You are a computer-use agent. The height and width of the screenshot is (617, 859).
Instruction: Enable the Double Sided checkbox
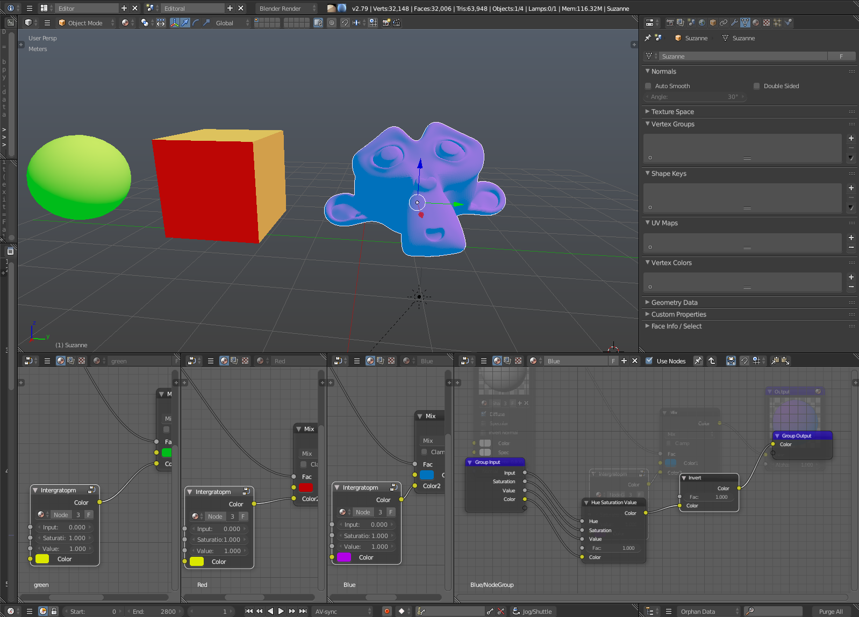click(x=757, y=86)
